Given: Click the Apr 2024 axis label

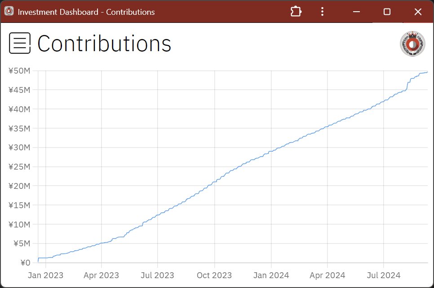Looking at the screenshot, I should point(327,275).
